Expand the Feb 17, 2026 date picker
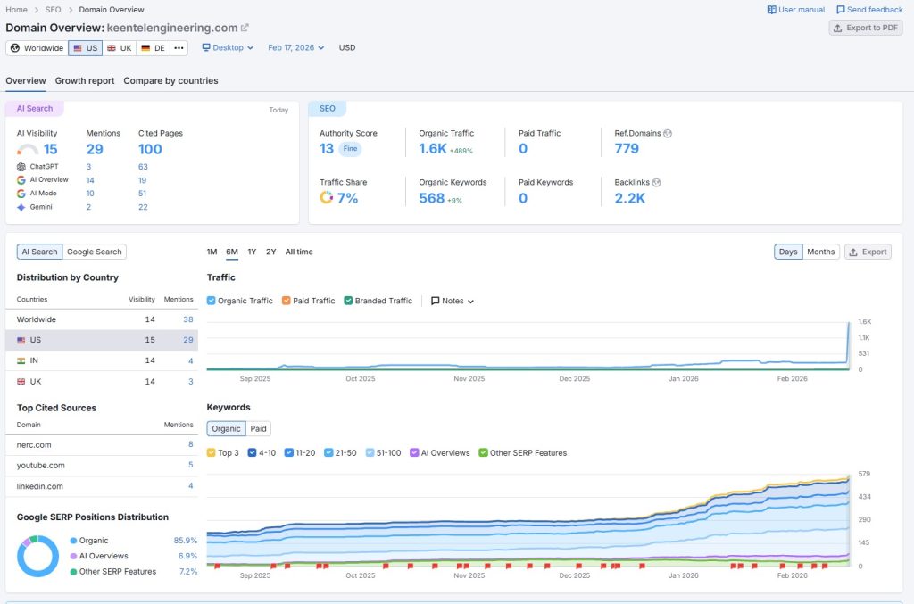The width and height of the screenshot is (914, 604). pyautogui.click(x=296, y=48)
